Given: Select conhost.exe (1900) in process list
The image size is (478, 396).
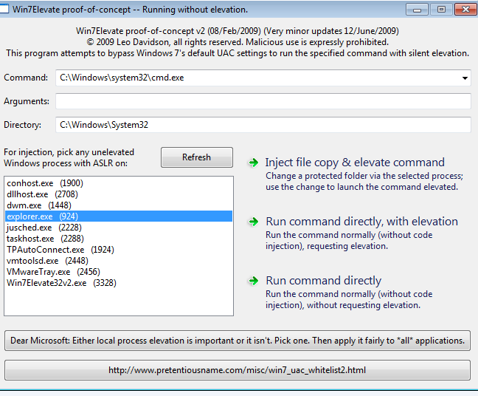Looking at the screenshot, I should pyautogui.click(x=119, y=183).
